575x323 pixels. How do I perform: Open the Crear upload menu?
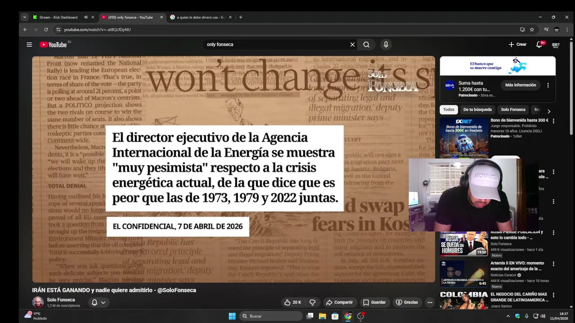(517, 44)
